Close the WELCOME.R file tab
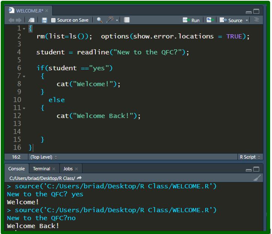The image size is (272, 234). 47,11
